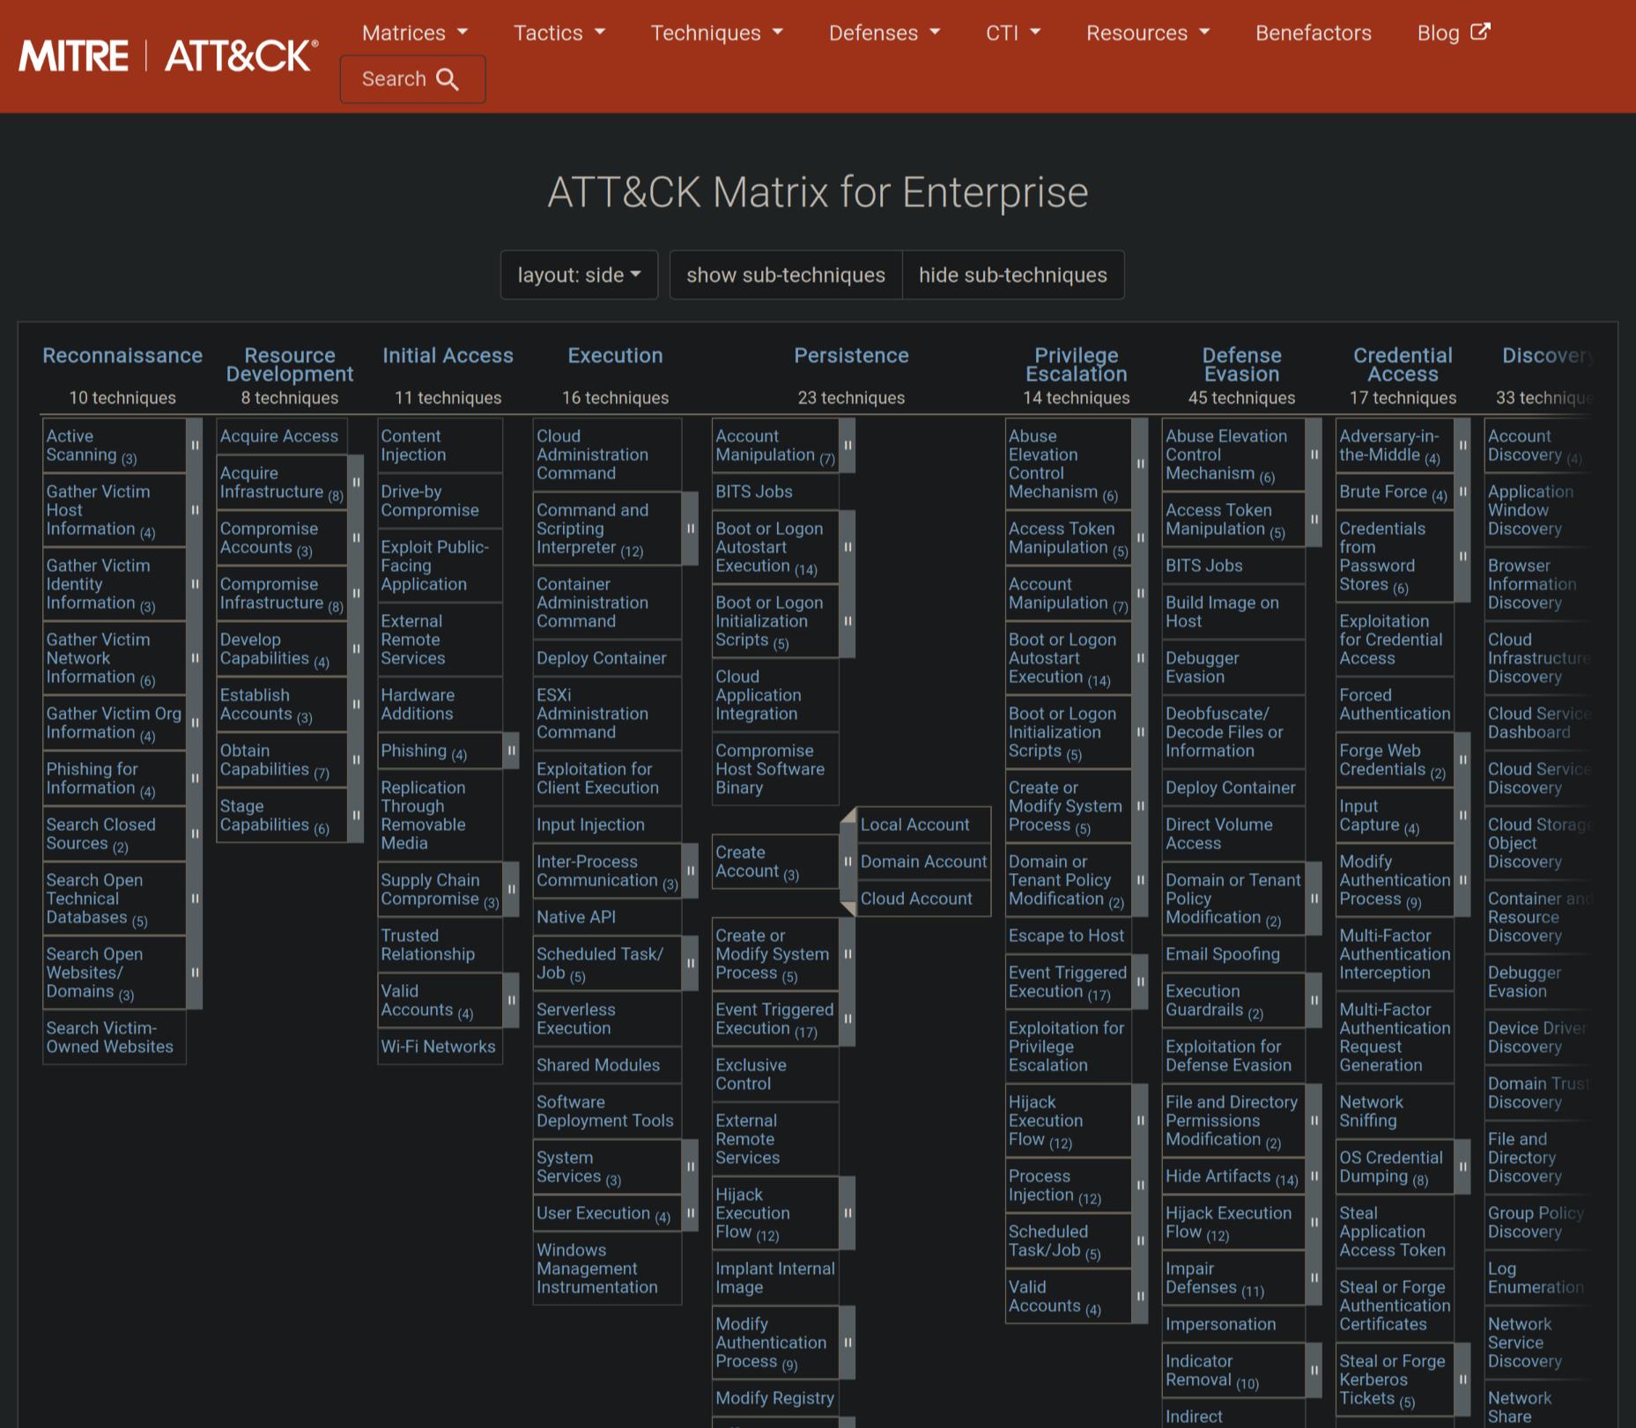
Task: Open Forced Authentication technique
Action: coord(1395,705)
